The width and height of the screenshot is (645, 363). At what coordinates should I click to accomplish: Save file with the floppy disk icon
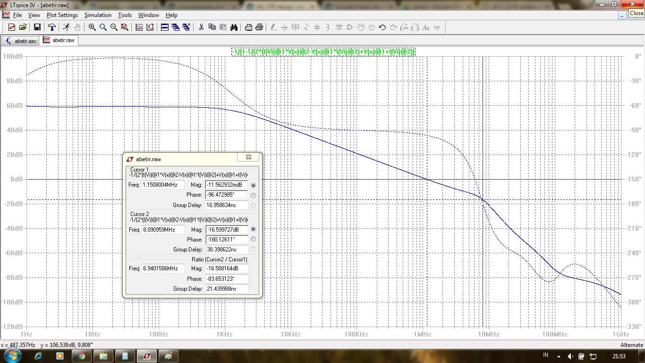click(x=37, y=27)
